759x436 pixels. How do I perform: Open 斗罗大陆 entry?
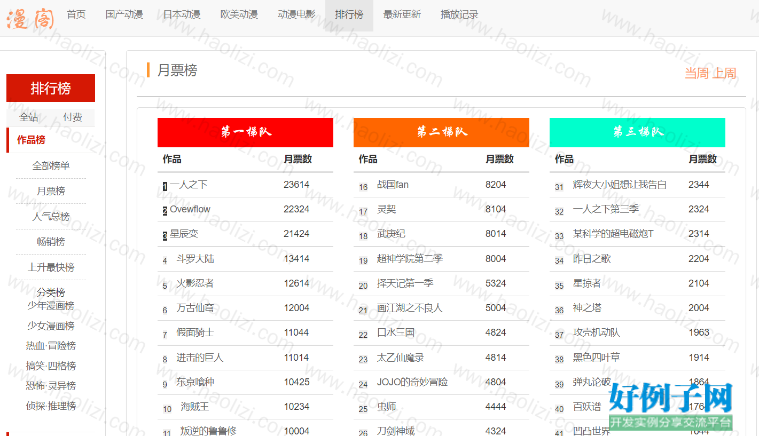(195, 259)
